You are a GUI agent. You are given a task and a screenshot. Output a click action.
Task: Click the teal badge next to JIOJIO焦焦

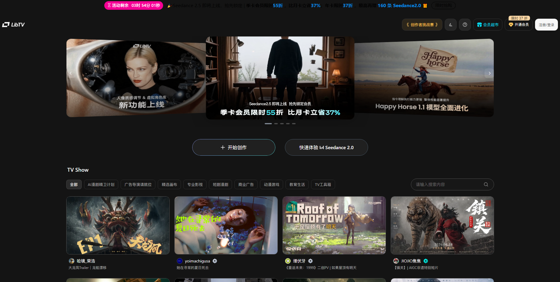point(426,261)
